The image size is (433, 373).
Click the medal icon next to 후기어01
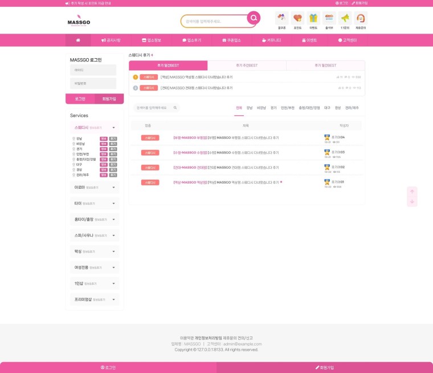click(x=327, y=182)
